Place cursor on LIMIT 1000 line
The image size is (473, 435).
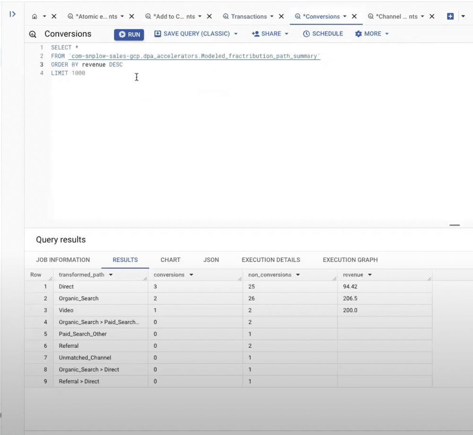point(68,73)
